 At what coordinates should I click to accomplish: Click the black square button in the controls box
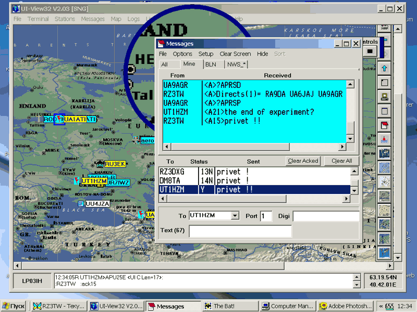370,51
